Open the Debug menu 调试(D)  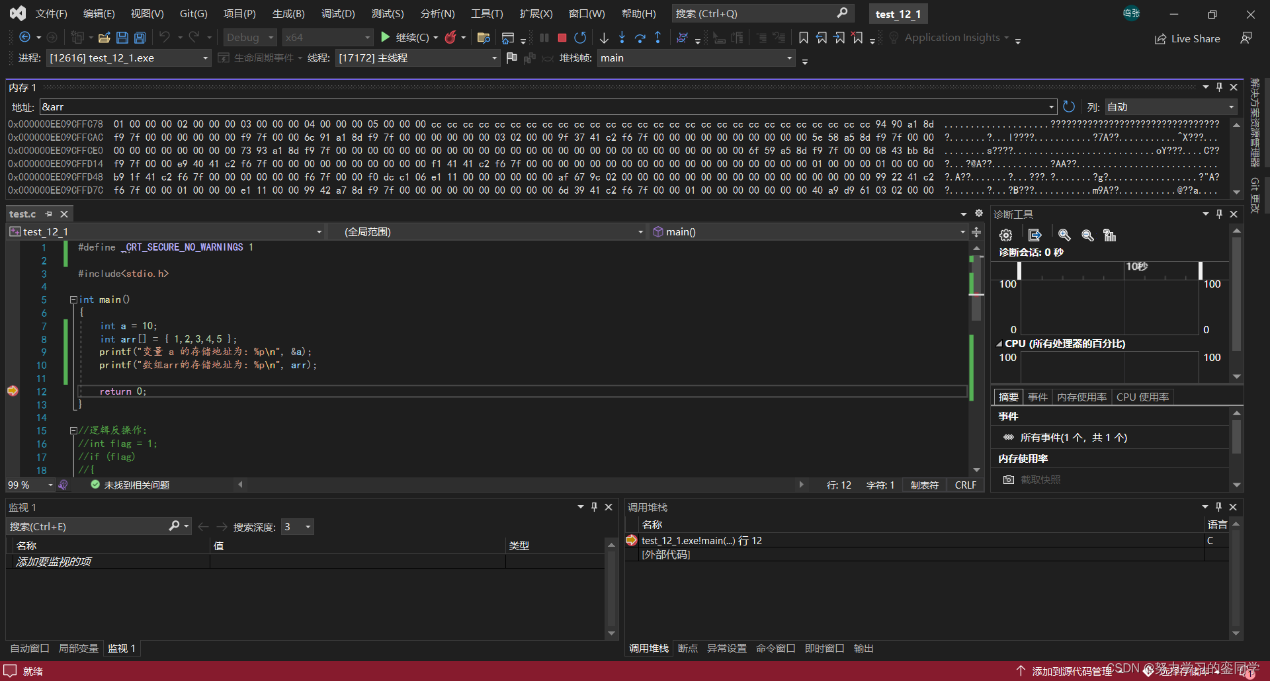click(x=338, y=13)
